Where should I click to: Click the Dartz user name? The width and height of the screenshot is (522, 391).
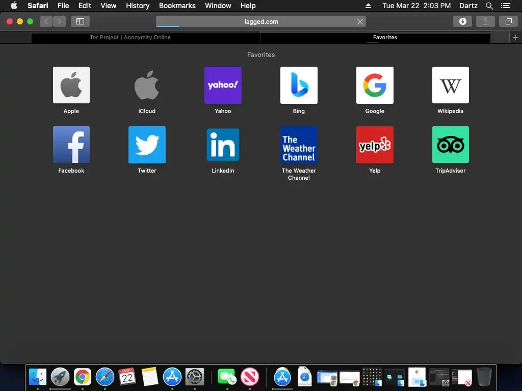tap(468, 6)
